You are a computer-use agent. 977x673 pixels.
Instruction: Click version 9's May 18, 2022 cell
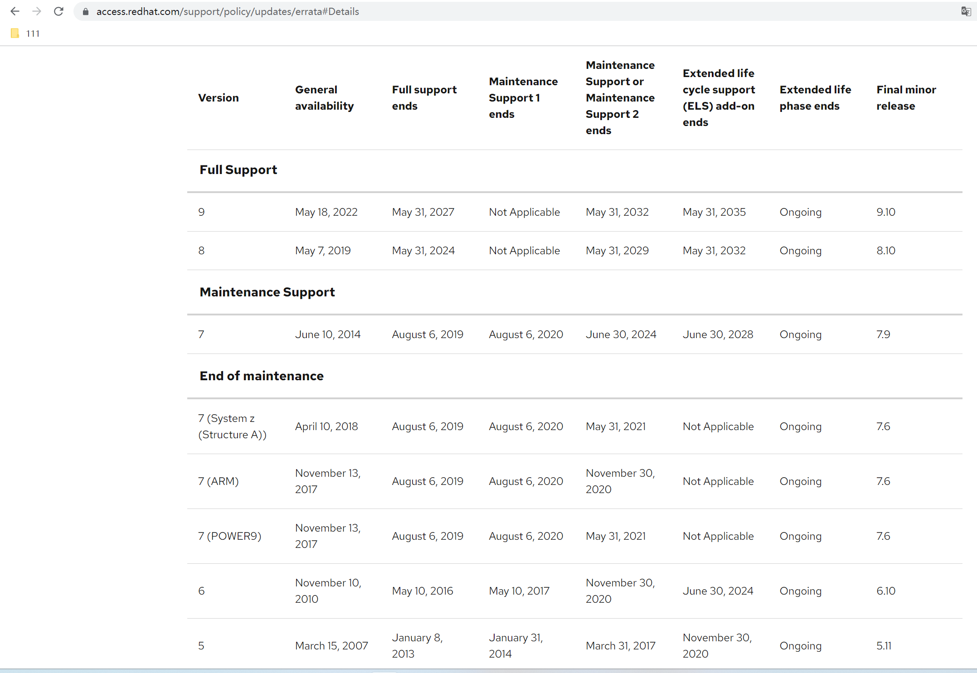pos(326,212)
